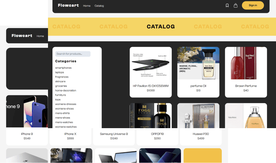276x163 pixels.
Task: Open the mens-shirts category
Action: [x=62, y=113]
